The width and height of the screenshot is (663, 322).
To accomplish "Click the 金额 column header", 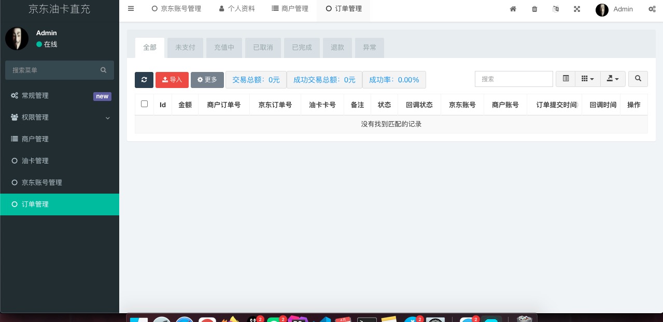I will click(x=185, y=105).
